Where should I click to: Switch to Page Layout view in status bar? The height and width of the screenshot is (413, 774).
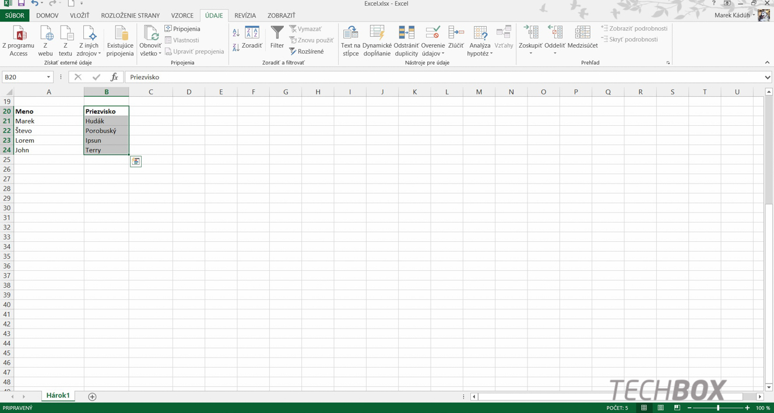660,408
